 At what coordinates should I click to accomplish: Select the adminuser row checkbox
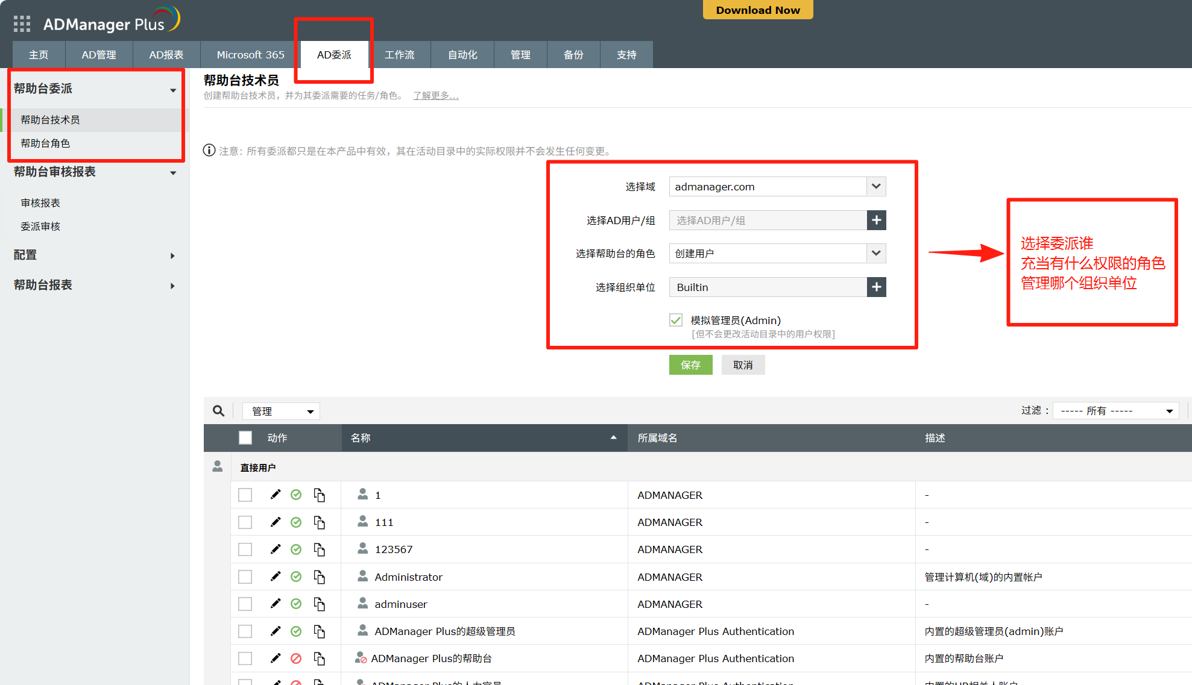pos(245,604)
